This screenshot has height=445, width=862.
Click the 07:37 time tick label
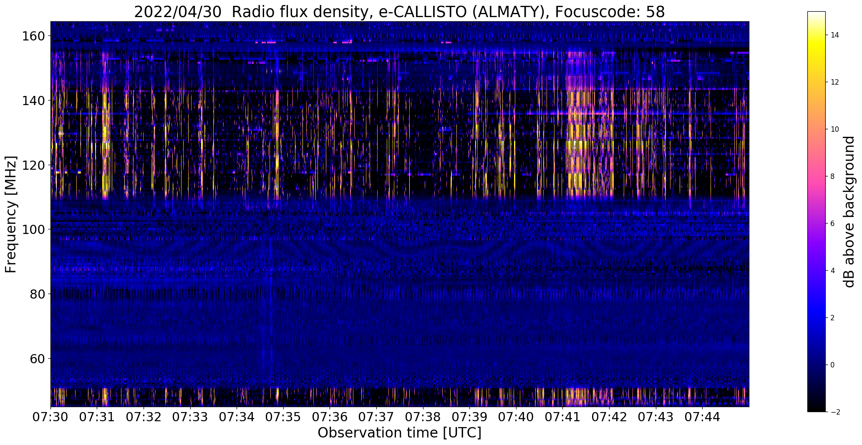point(377,417)
